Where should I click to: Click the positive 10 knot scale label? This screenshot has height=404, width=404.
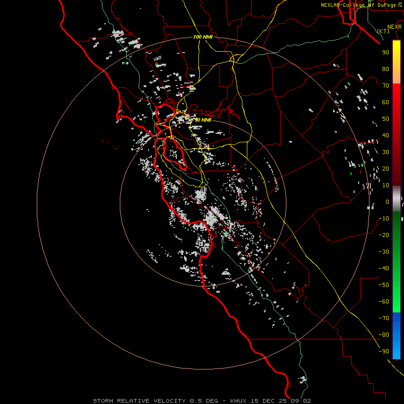click(x=386, y=185)
